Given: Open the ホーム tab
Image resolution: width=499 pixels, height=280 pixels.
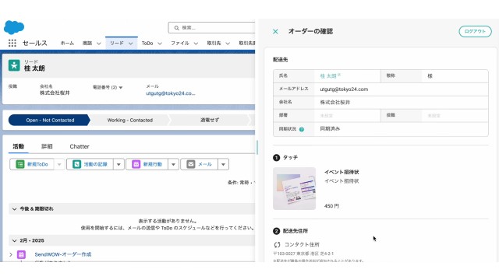Looking at the screenshot, I should [x=67, y=44].
